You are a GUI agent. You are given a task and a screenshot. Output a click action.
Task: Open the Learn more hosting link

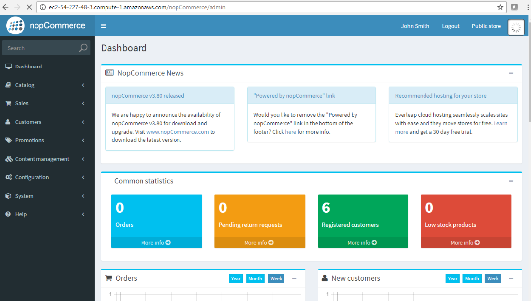click(500, 123)
